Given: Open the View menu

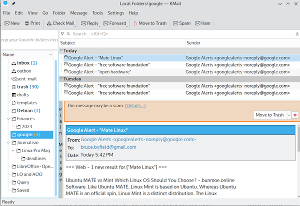Looking at the screenshot, I should coord(32,13).
